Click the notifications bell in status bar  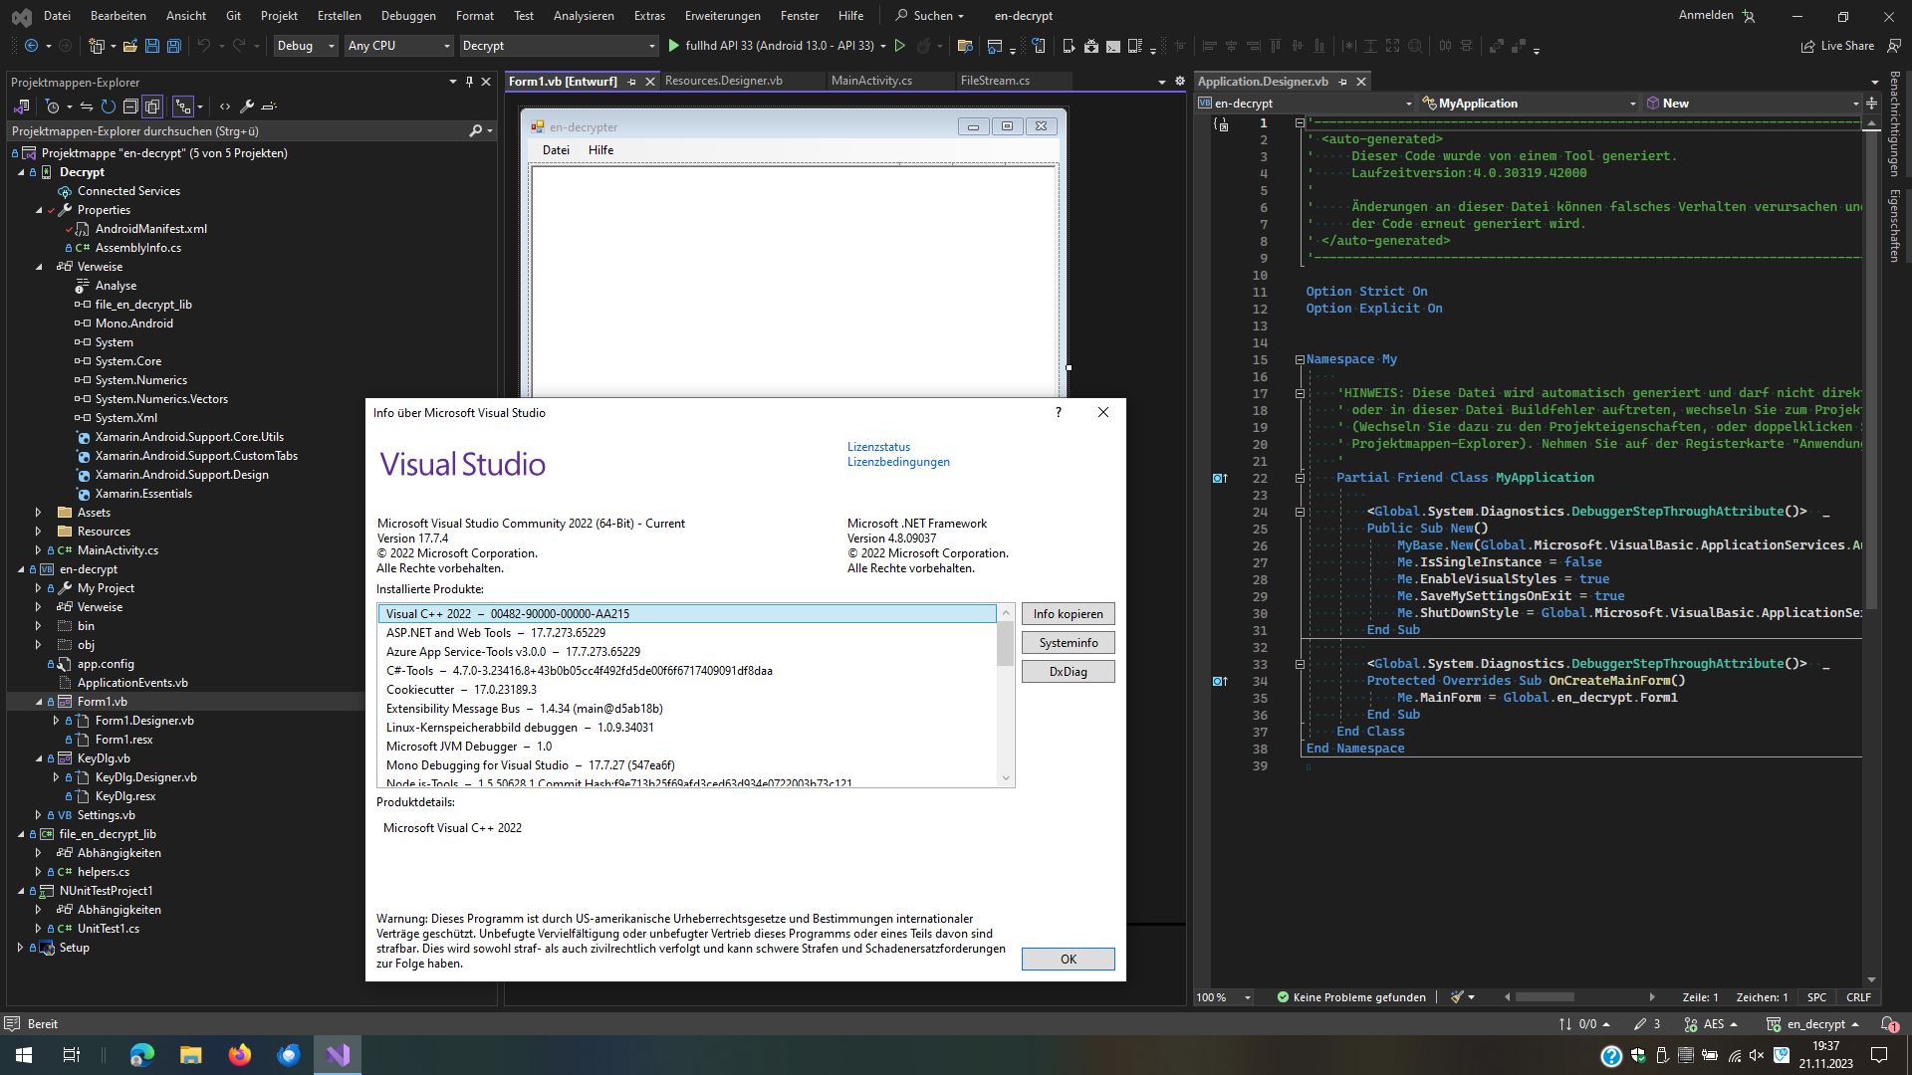coord(1889,1024)
